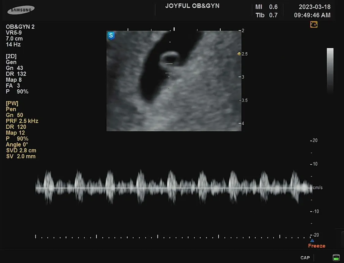This screenshot has width=344, height=263.
Task: Click the green storage status icon
Action: click(x=336, y=257)
